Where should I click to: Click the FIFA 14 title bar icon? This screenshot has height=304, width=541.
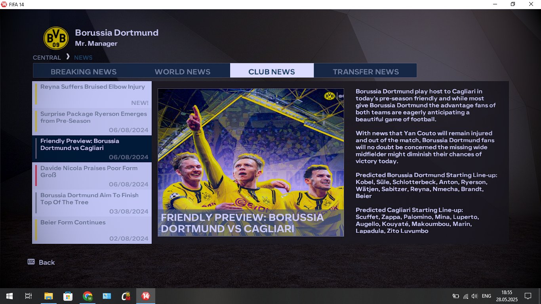(4, 4)
